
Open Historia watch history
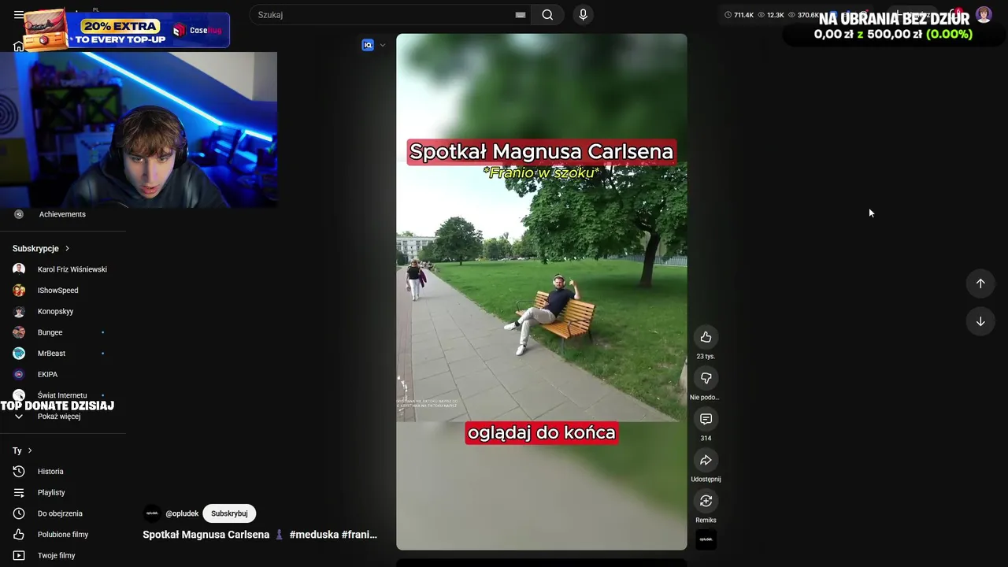(x=63, y=472)
